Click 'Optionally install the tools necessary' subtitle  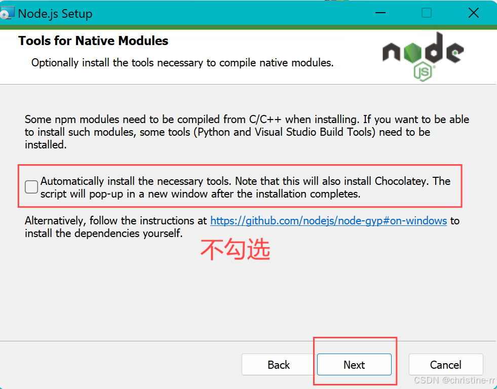pos(182,63)
